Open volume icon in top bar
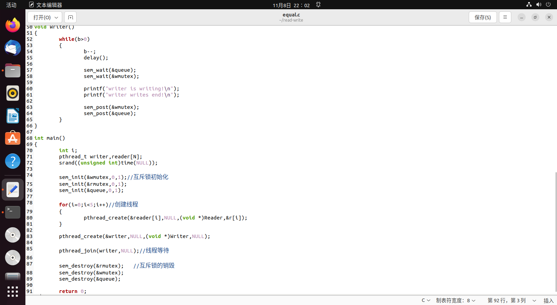Screen dimensions: 557x305 pyautogui.click(x=538, y=5)
